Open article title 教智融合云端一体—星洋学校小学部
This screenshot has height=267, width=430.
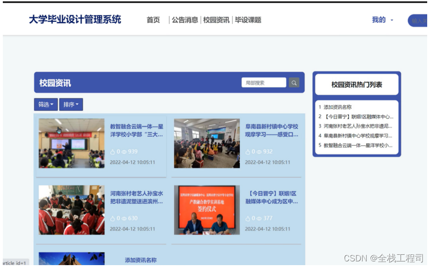click(137, 131)
